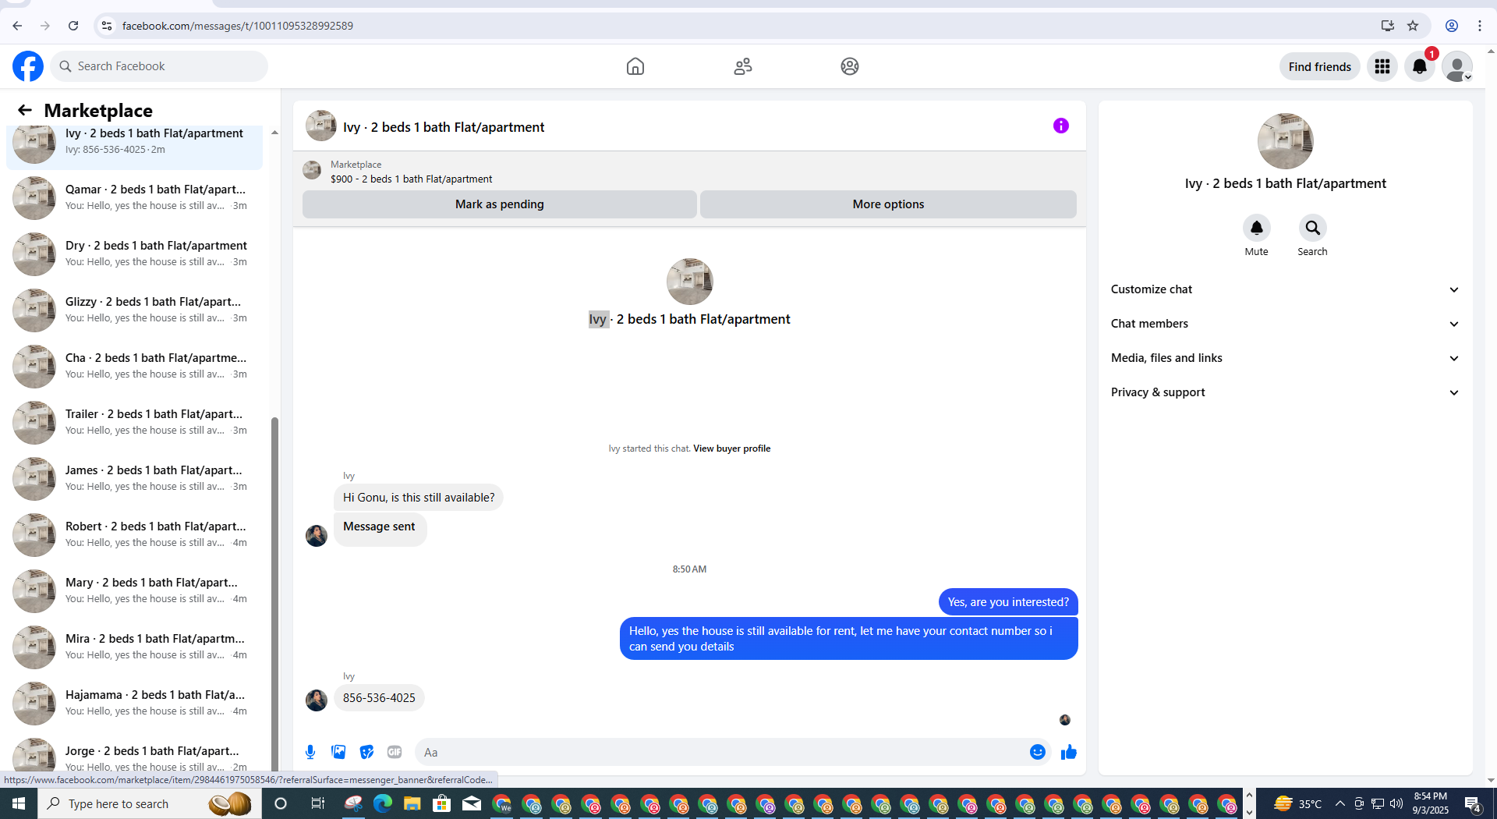Open the Chrome profile icon
Viewport: 1497px width, 819px height.
point(1452,26)
